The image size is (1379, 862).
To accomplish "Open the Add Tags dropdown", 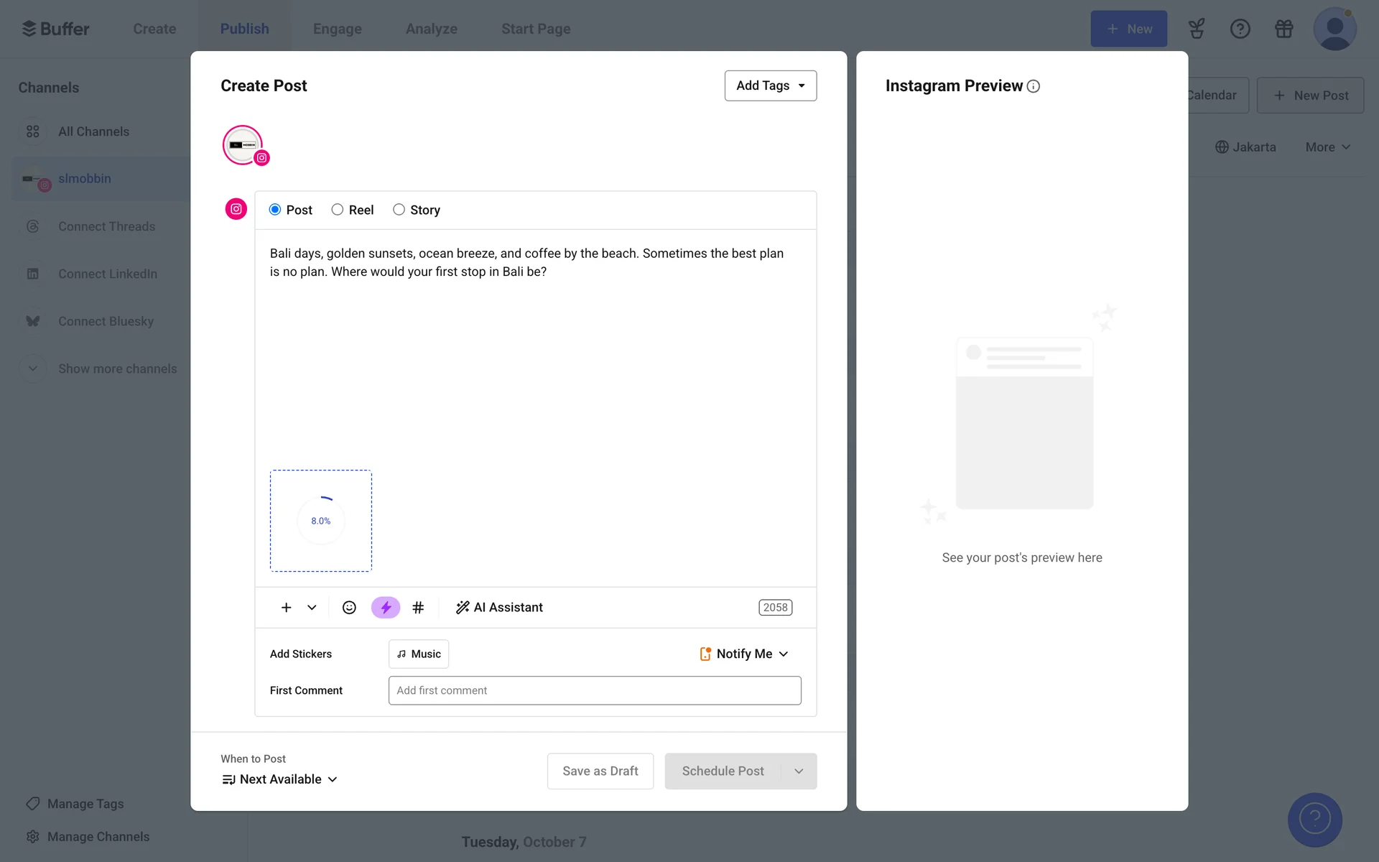I will 770,85.
